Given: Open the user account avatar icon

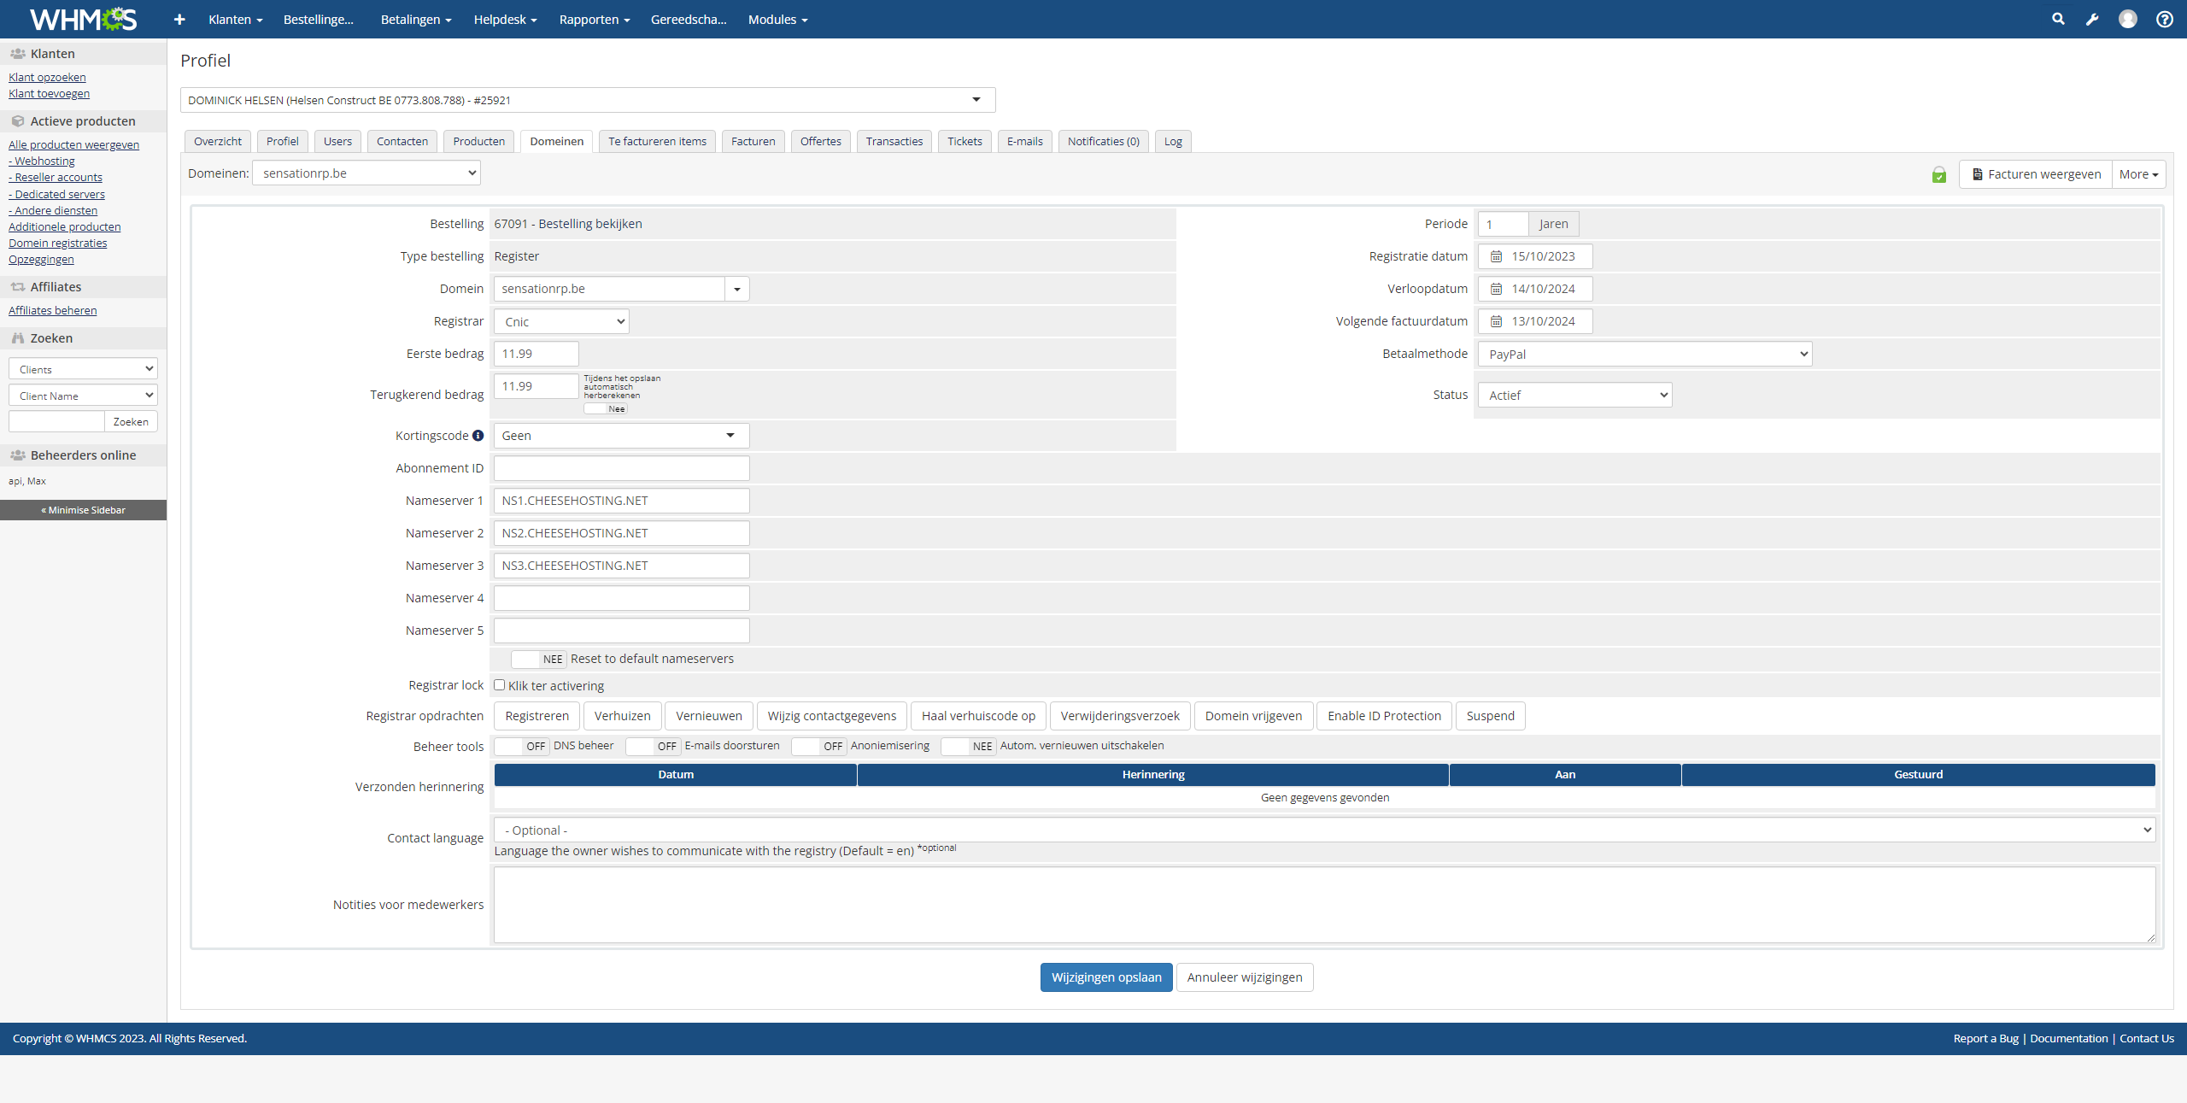Looking at the screenshot, I should click(2127, 19).
